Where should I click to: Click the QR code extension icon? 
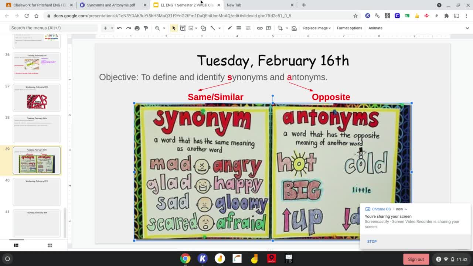pyautogui.click(x=387, y=16)
